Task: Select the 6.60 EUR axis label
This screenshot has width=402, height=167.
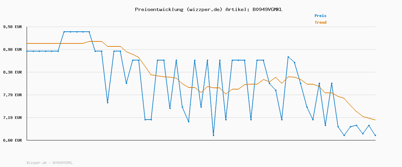Action: click(x=12, y=140)
